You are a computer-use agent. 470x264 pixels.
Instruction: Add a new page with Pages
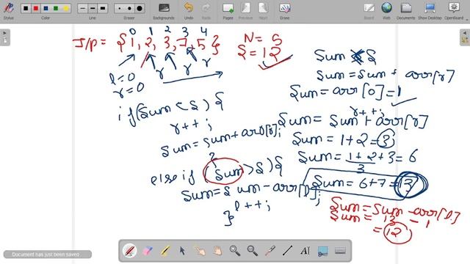(228, 11)
